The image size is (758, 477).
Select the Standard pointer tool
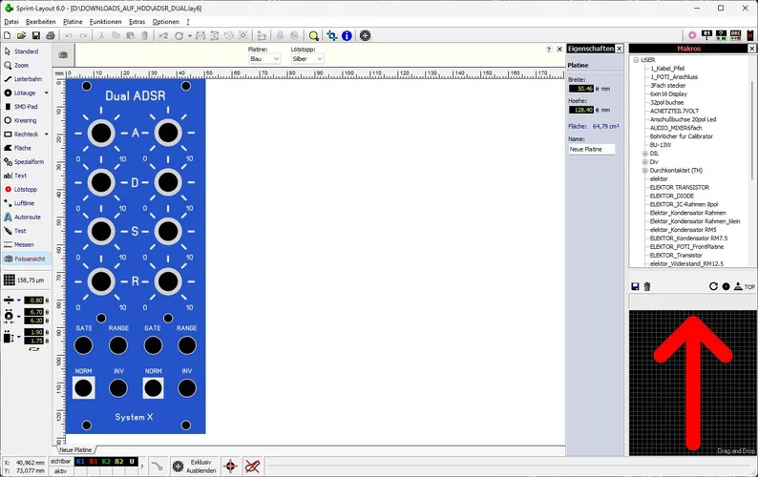coord(21,52)
